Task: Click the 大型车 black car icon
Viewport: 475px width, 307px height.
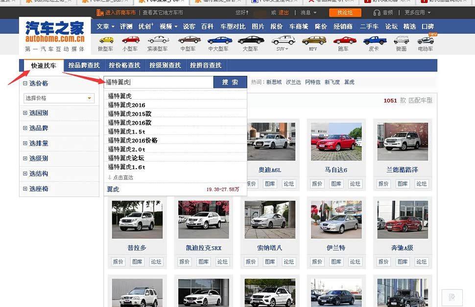Action: pyautogui.click(x=251, y=40)
